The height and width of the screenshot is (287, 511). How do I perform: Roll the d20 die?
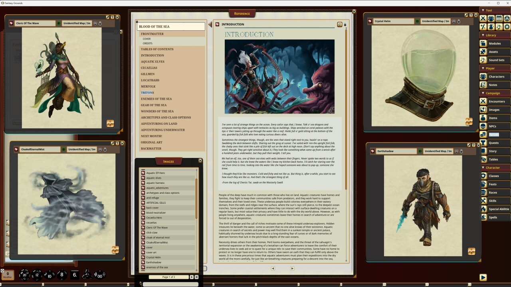[24, 275]
